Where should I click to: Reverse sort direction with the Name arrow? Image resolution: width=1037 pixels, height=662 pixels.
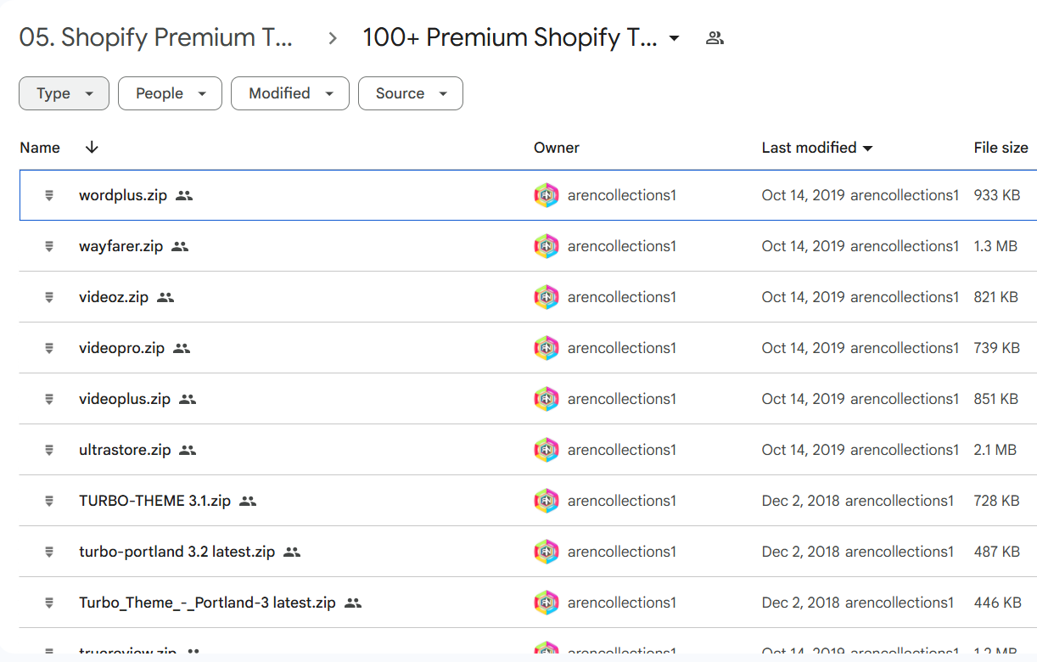(x=92, y=148)
